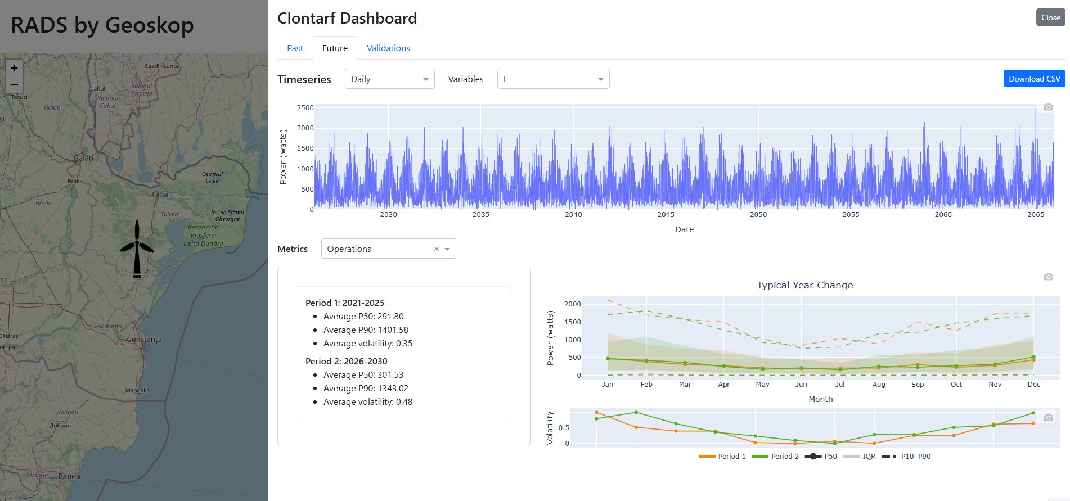This screenshot has height=501, width=1070.
Task: Zoom out on the map
Action: [14, 85]
